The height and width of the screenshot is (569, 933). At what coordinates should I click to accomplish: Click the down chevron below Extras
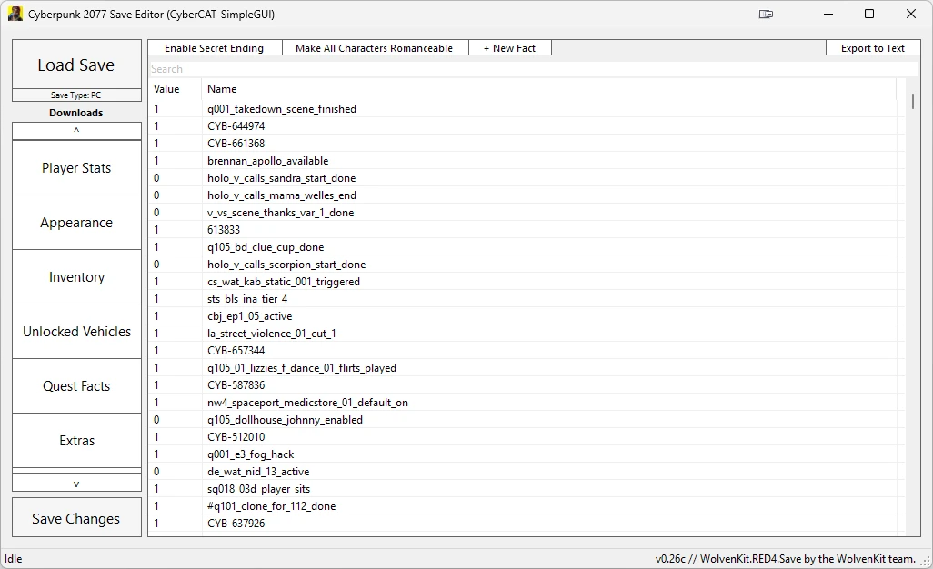(75, 483)
